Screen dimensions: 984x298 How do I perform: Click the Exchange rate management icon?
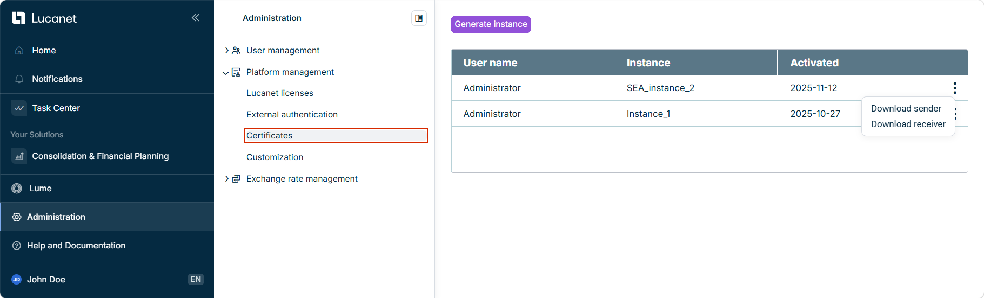[x=236, y=178]
